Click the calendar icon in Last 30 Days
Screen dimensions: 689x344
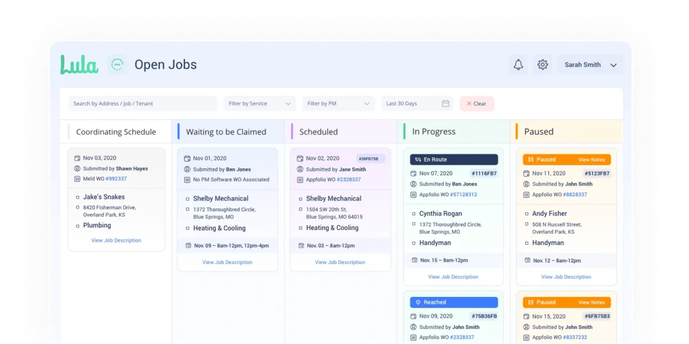click(446, 103)
